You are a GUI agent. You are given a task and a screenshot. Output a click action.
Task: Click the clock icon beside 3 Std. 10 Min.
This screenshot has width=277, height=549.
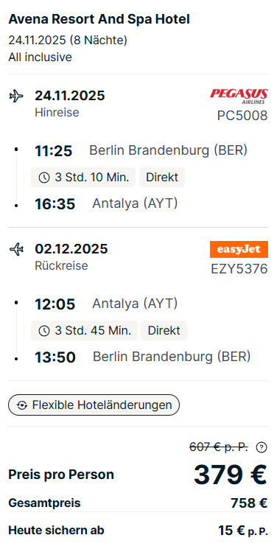click(x=43, y=178)
